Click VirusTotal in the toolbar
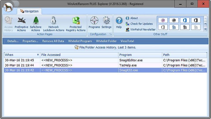Viewport: 211px width, 119px height. 127,41
